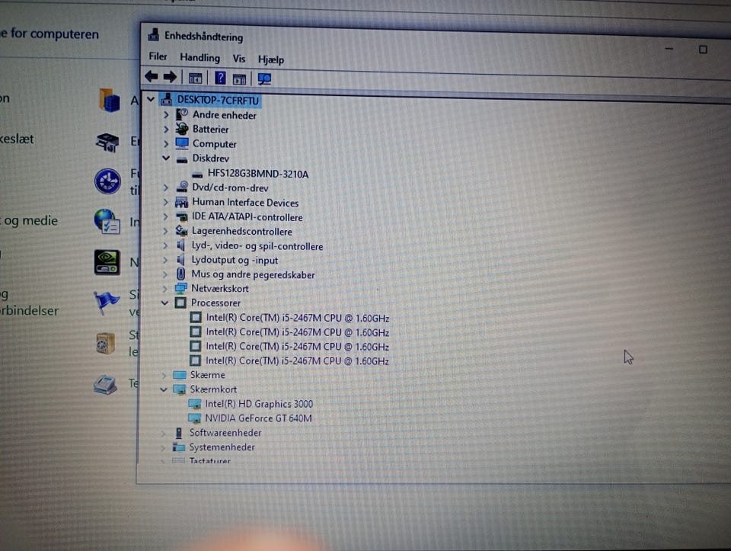731x551 pixels.
Task: Click the blue Help question mark icon
Action: (x=220, y=78)
